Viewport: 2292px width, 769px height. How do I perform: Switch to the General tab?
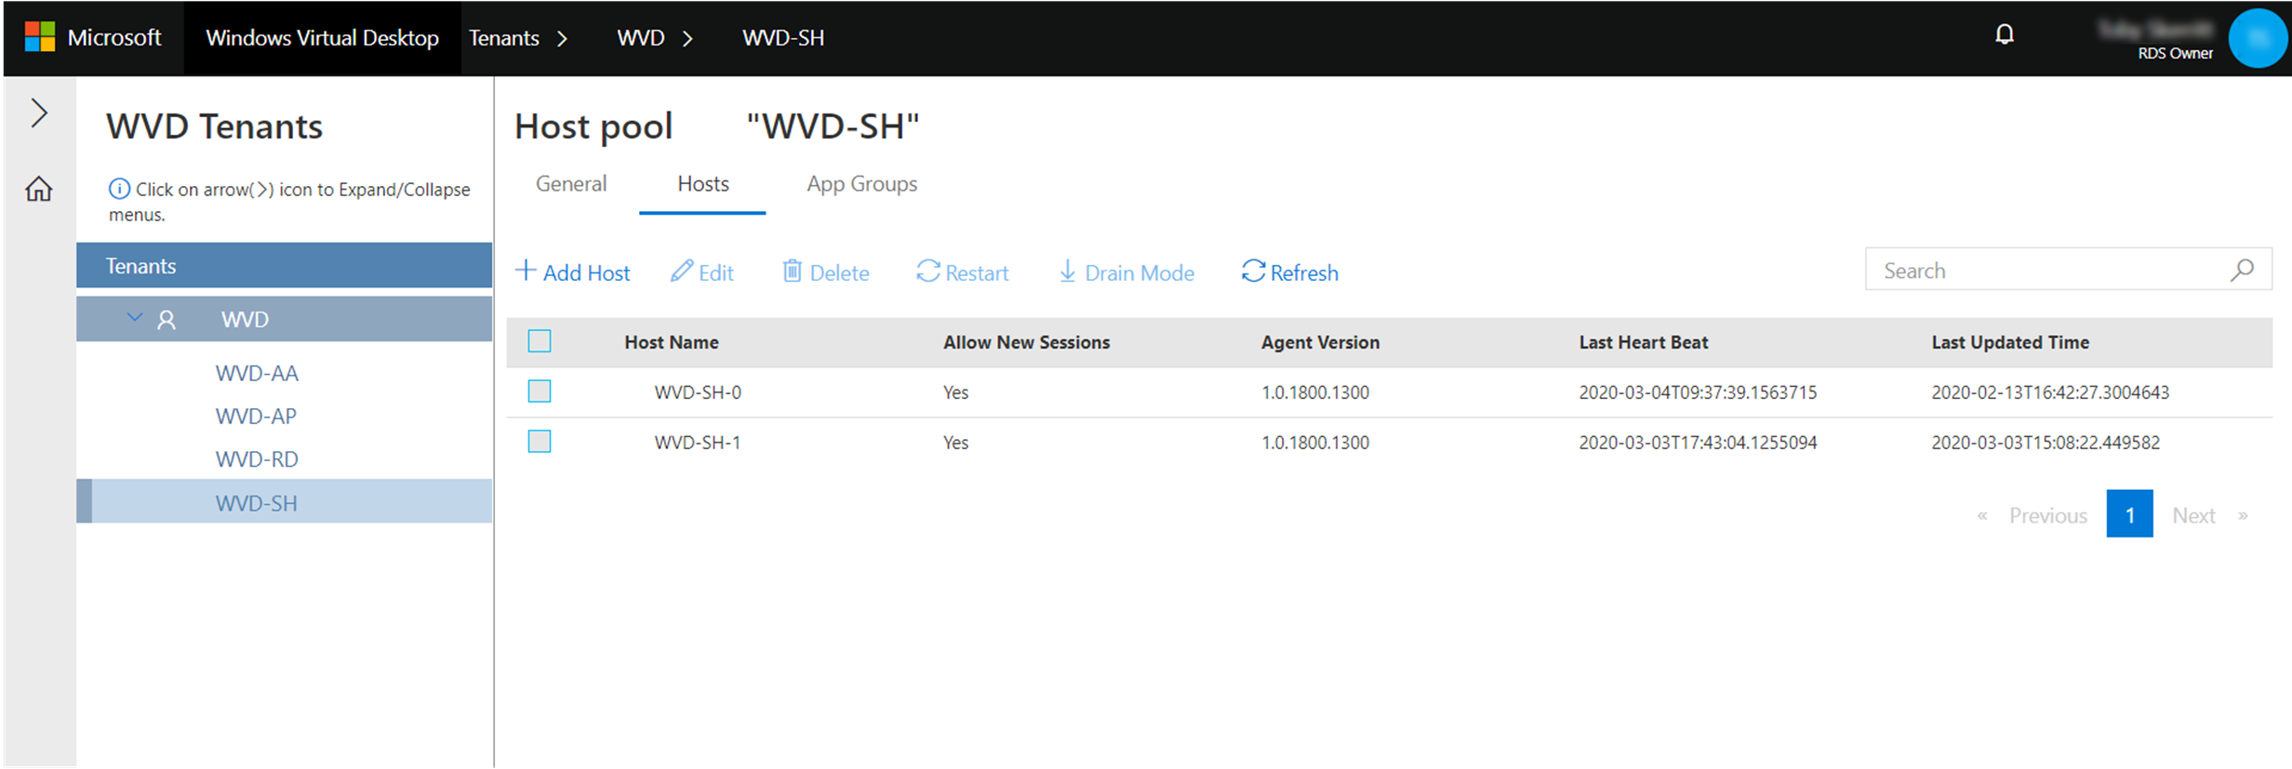[x=571, y=184]
